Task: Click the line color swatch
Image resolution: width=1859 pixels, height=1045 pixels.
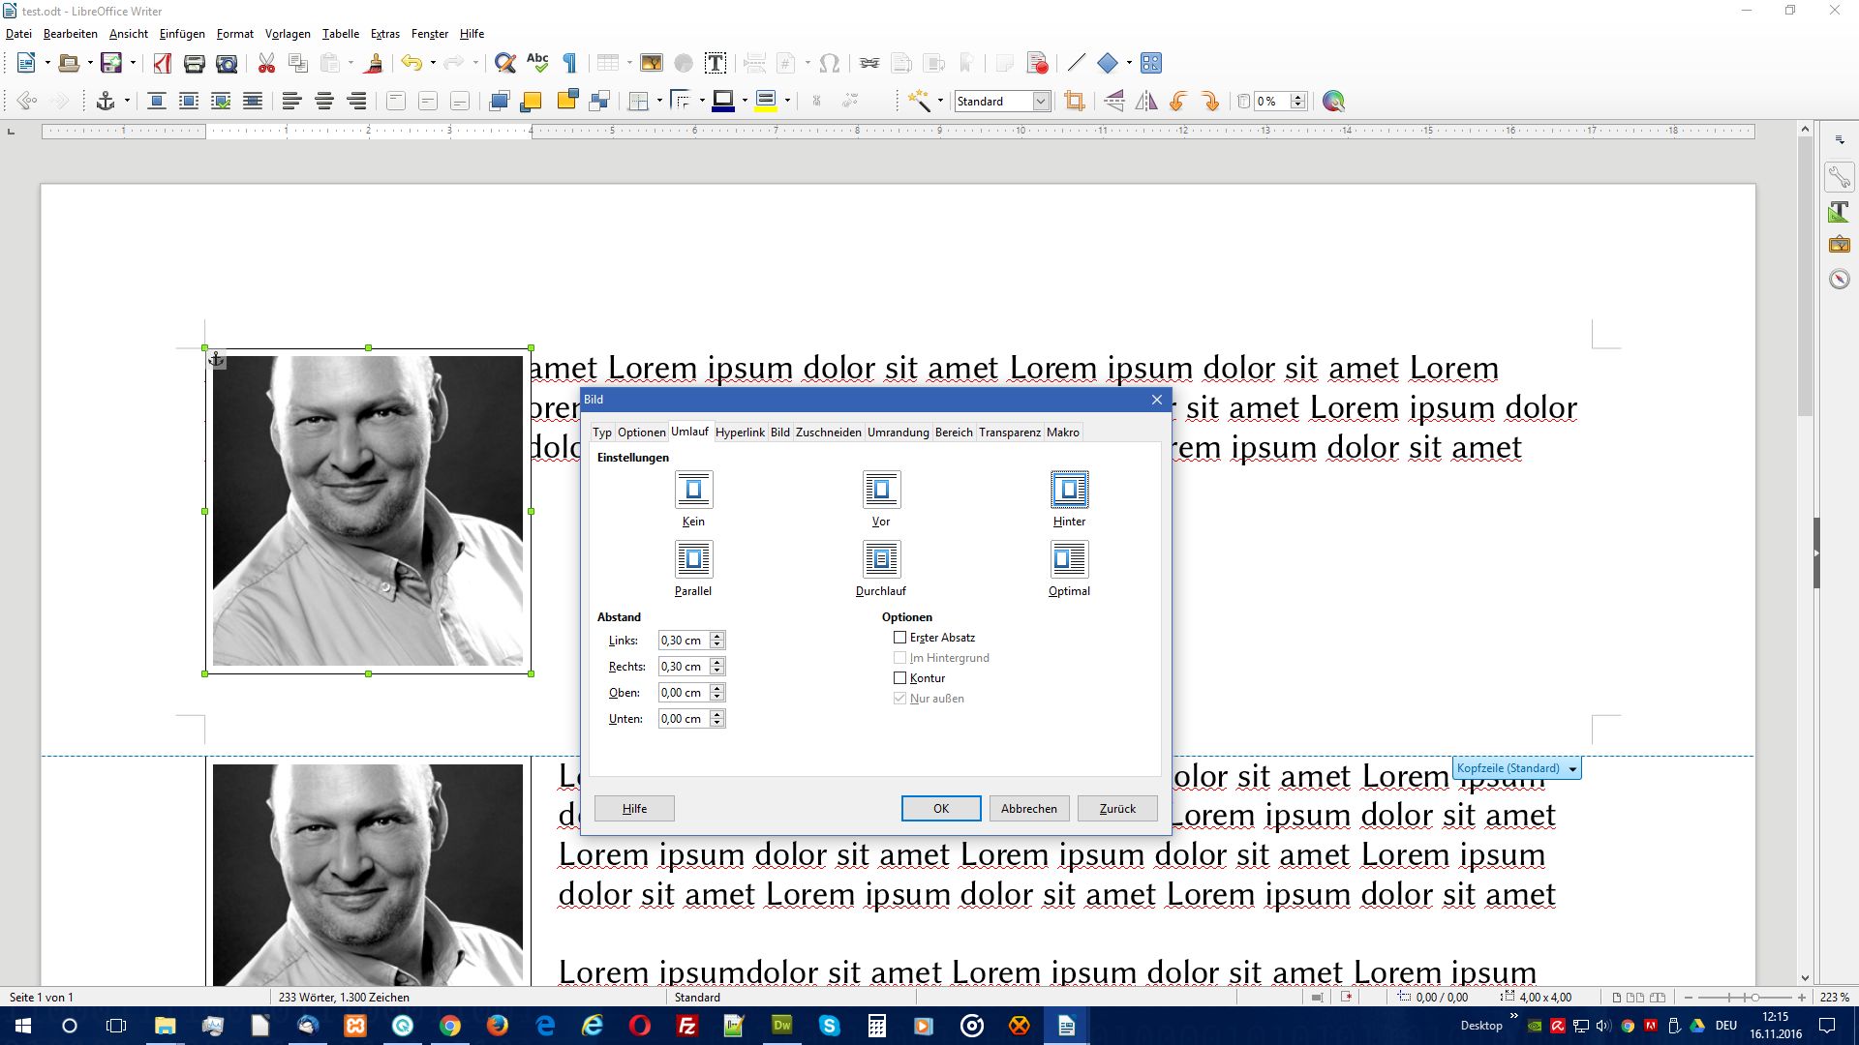Action: pos(723,101)
